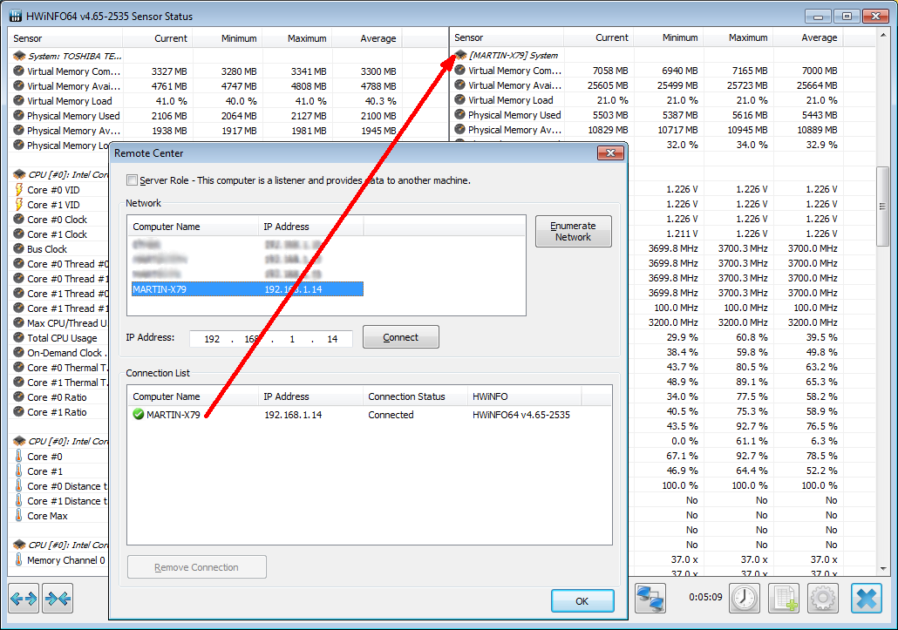
Task: Click the blue X icon in the bottom toolbar
Action: (867, 599)
